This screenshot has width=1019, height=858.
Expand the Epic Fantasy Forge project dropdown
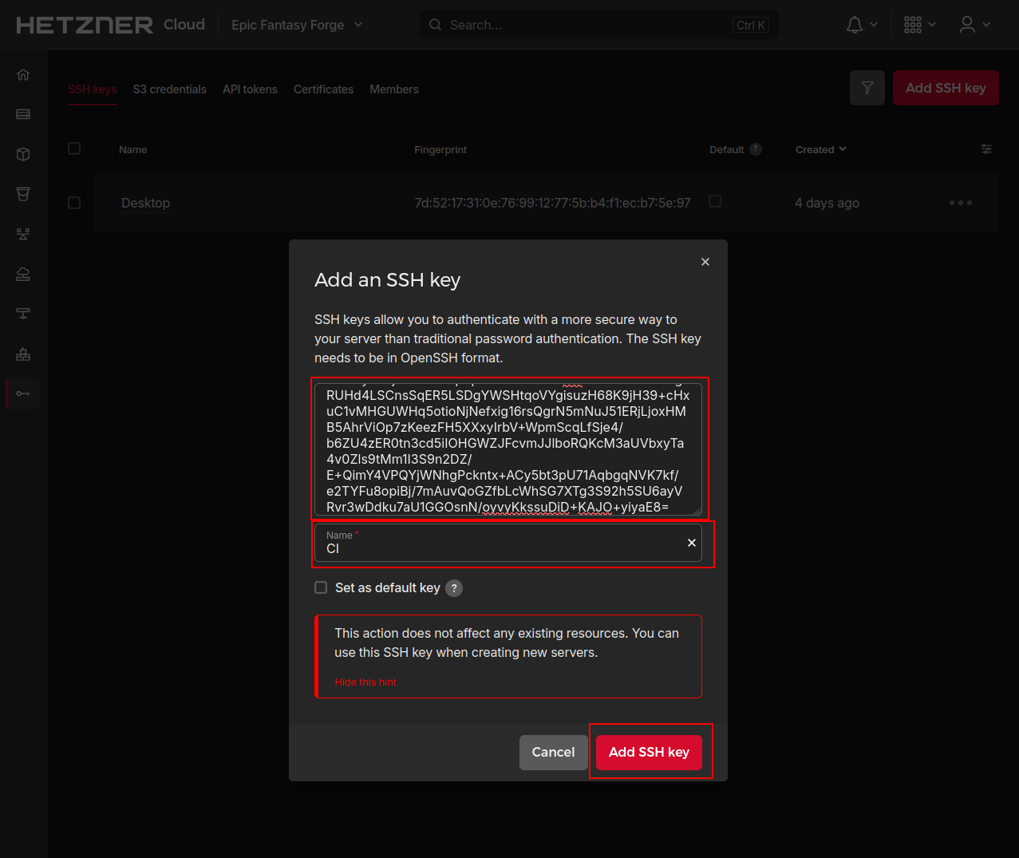[297, 25]
